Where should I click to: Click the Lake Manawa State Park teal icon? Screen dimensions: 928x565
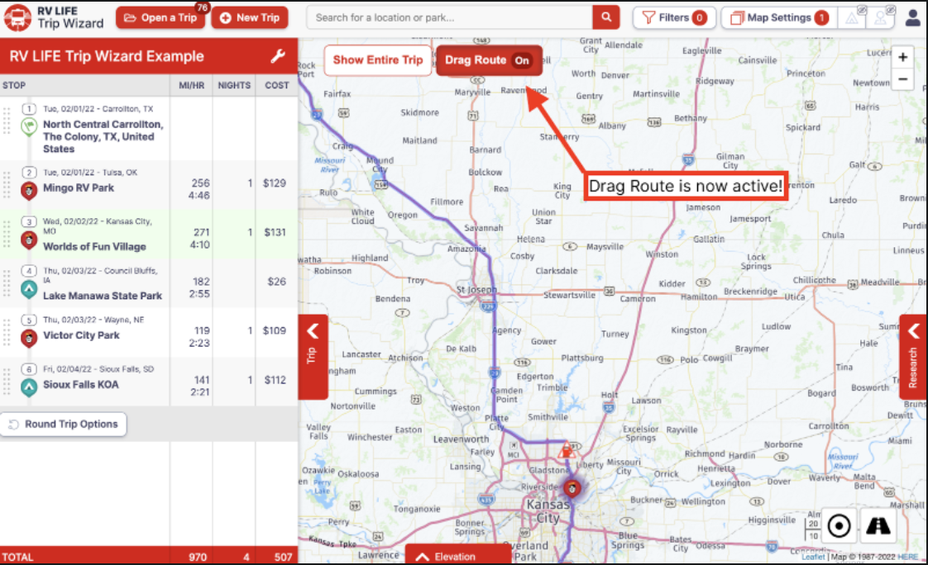pos(29,289)
